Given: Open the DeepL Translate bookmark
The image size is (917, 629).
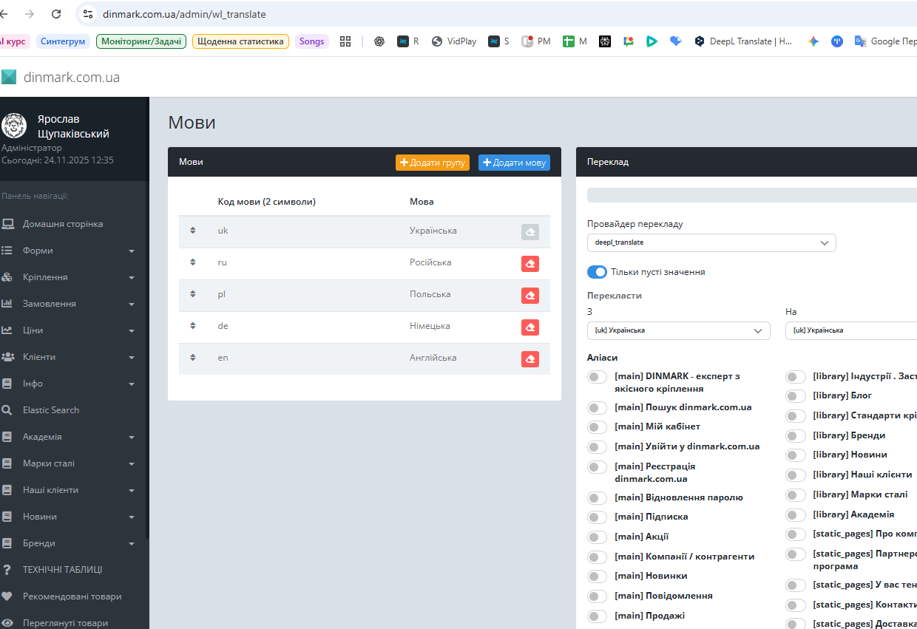Looking at the screenshot, I should pyautogui.click(x=743, y=41).
